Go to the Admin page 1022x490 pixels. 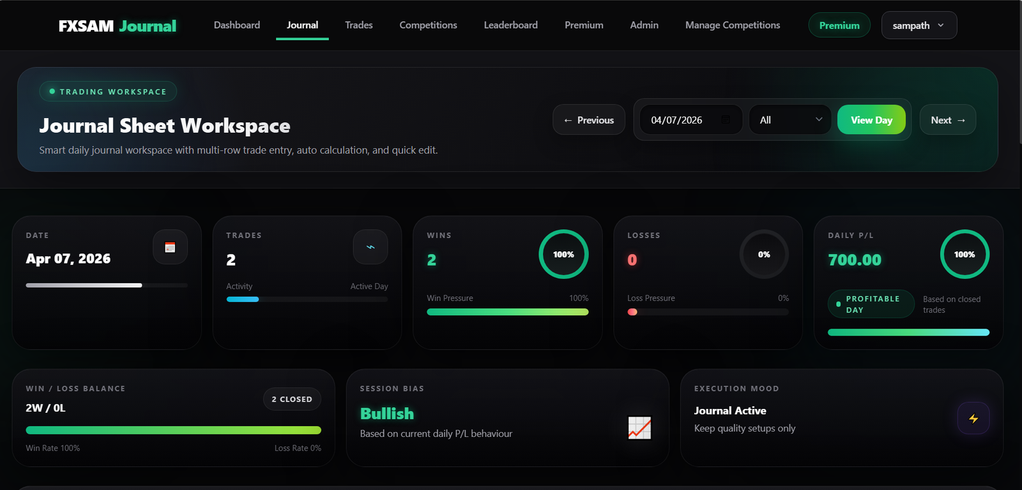(x=644, y=25)
